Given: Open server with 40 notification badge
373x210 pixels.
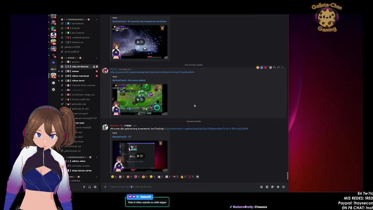Looking at the screenshot, I should click(x=53, y=29).
